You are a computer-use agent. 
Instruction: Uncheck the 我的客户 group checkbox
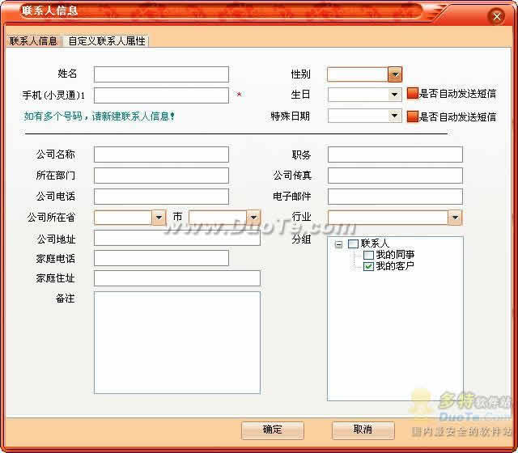(368, 266)
